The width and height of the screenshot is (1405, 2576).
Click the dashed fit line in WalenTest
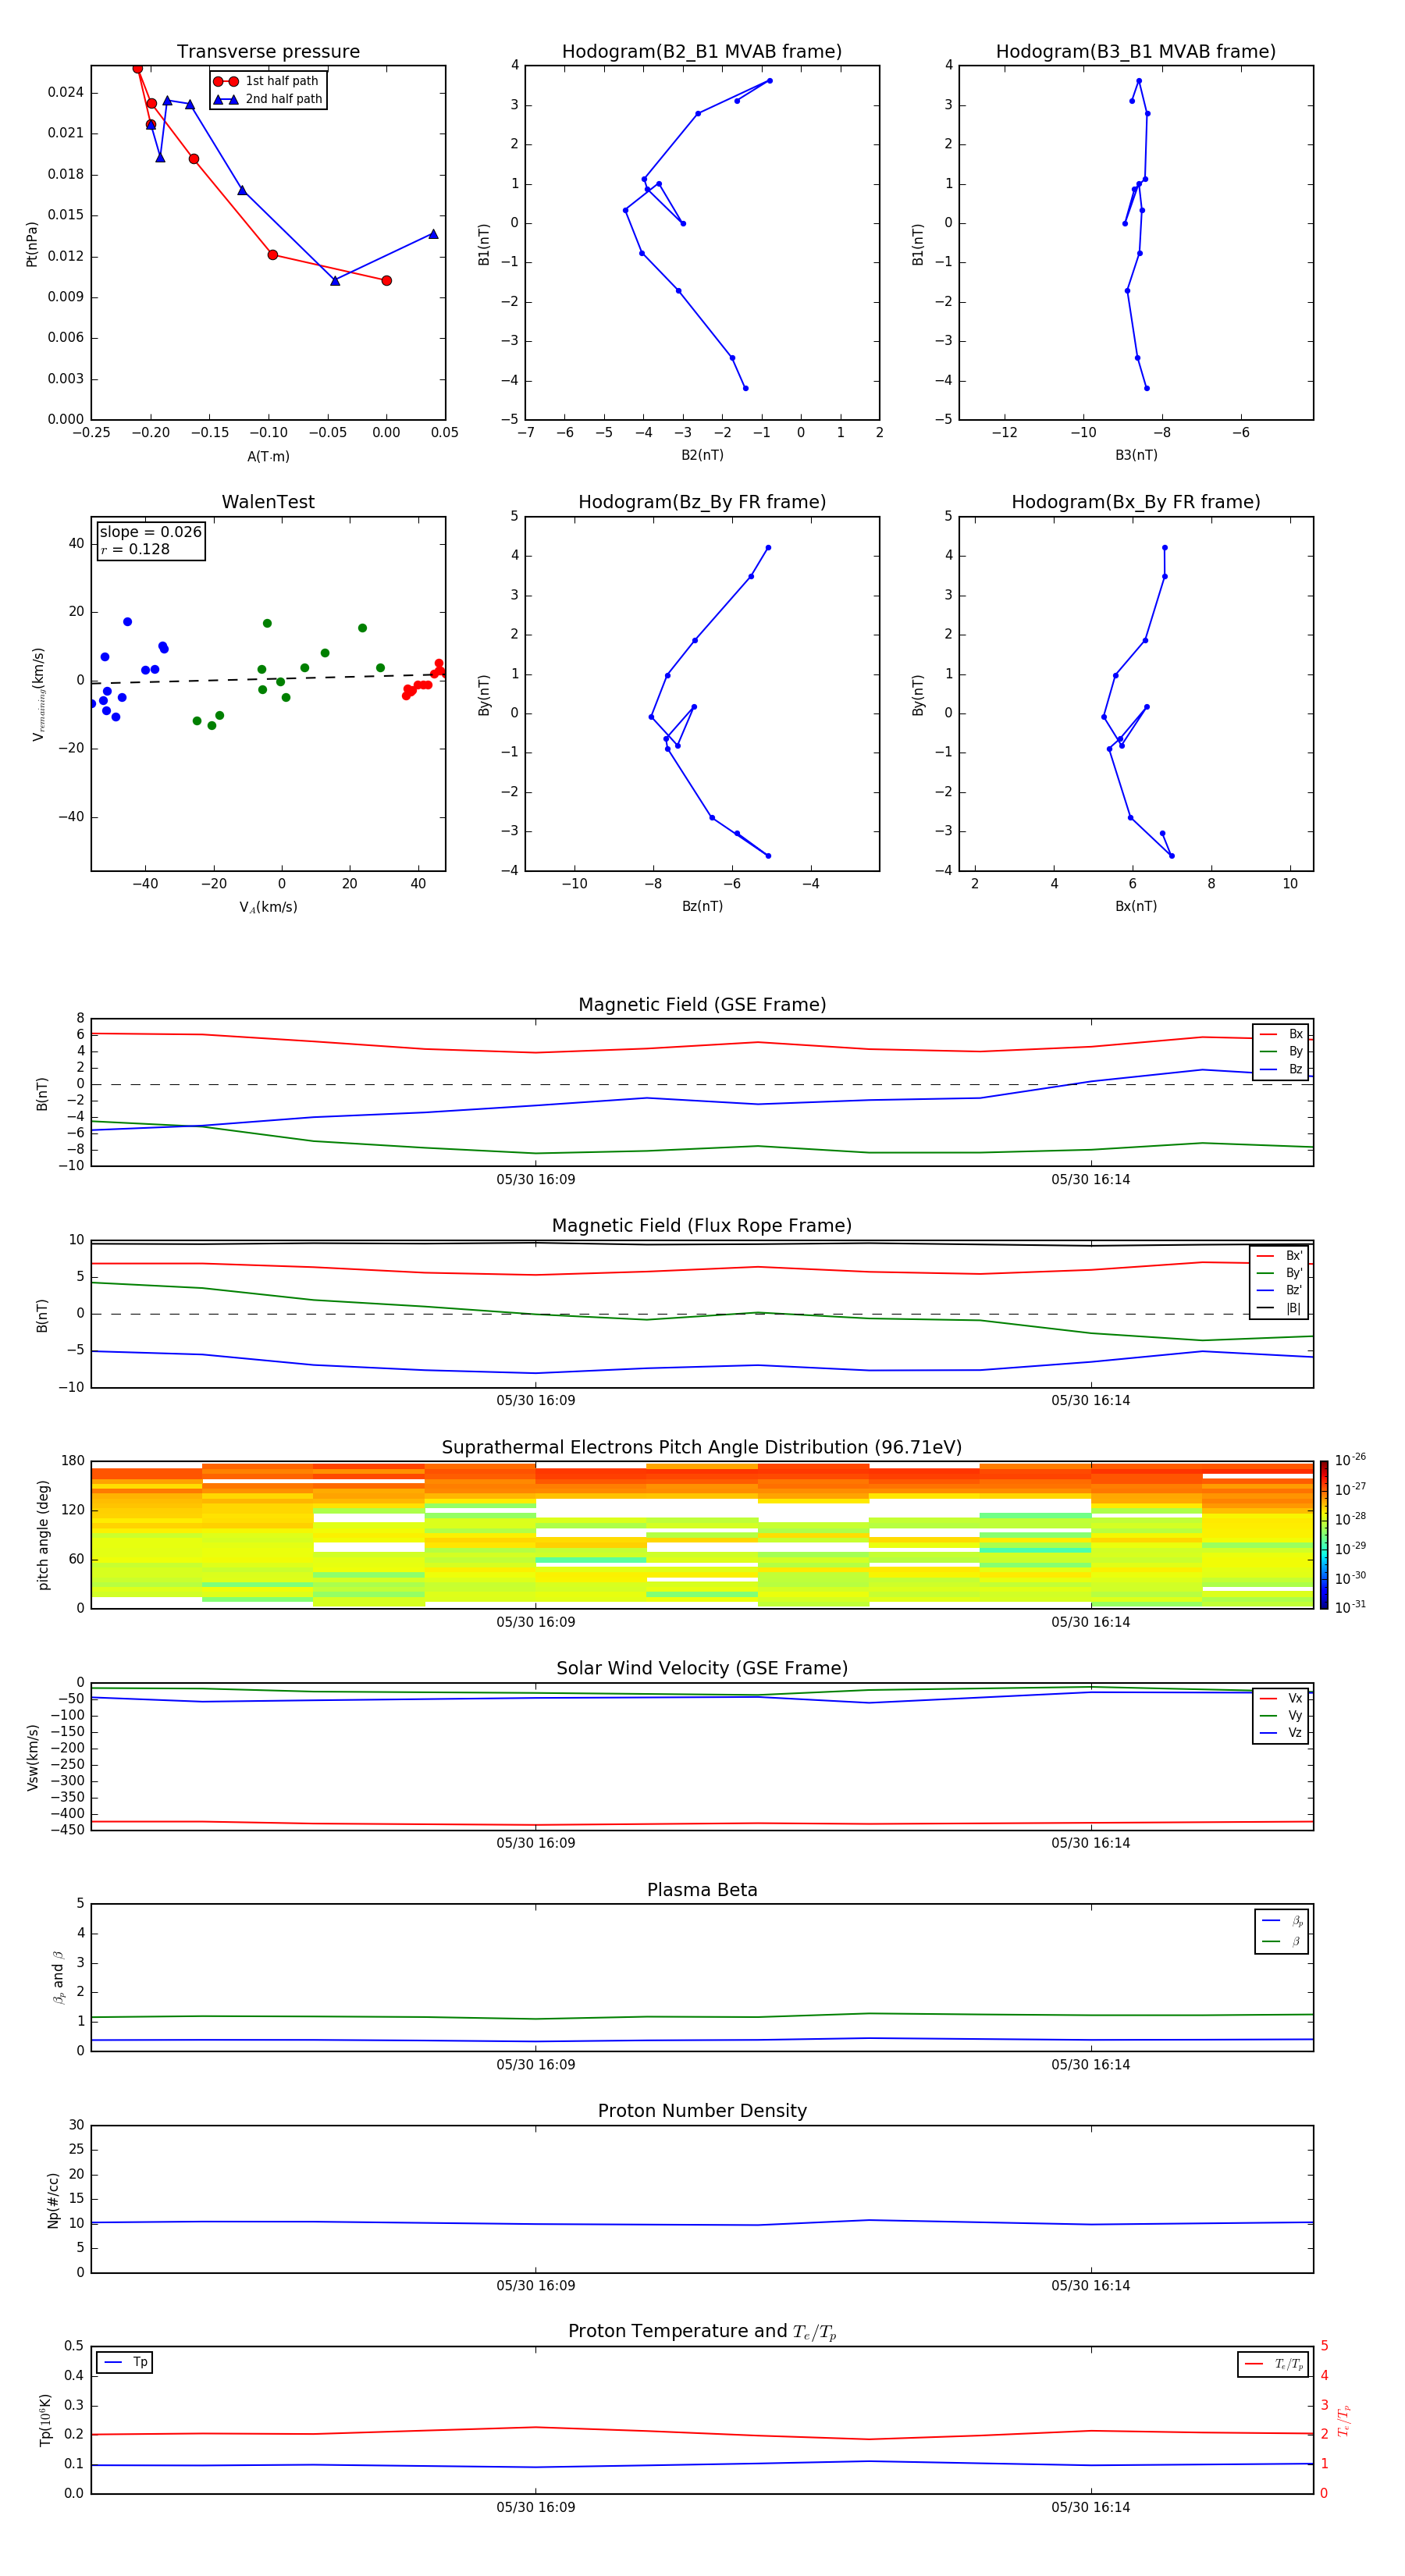pos(268,679)
